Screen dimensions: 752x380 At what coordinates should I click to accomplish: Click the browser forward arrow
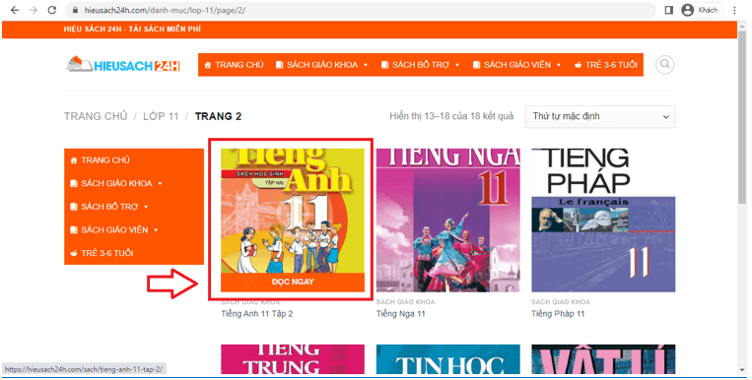click(34, 10)
